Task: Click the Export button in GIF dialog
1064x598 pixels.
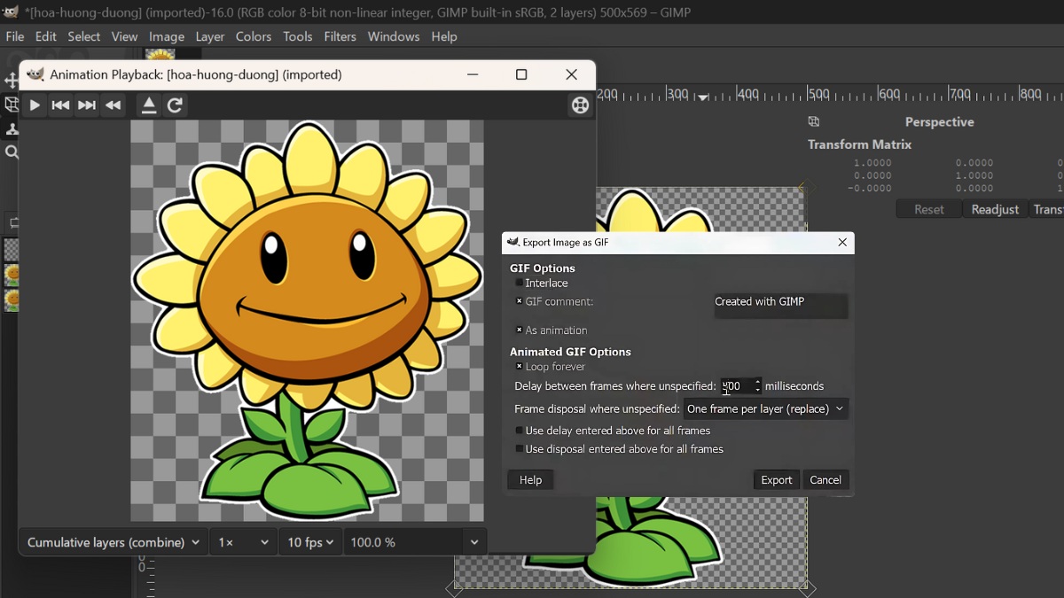Action: click(x=777, y=480)
